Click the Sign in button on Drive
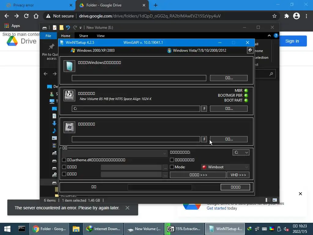This screenshot has width=313, height=235. [292, 41]
